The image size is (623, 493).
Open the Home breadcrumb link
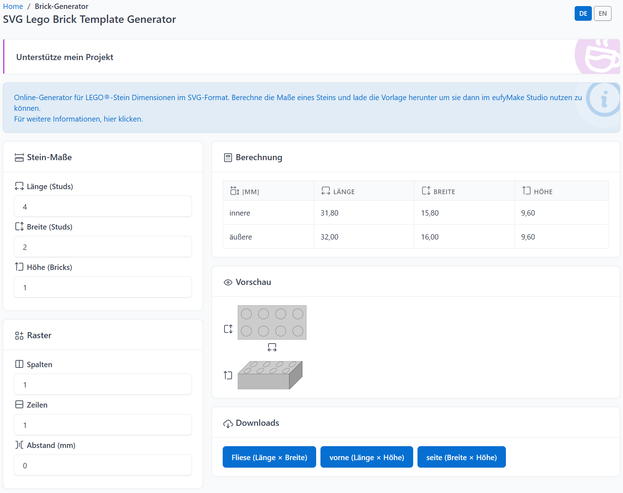(13, 6)
